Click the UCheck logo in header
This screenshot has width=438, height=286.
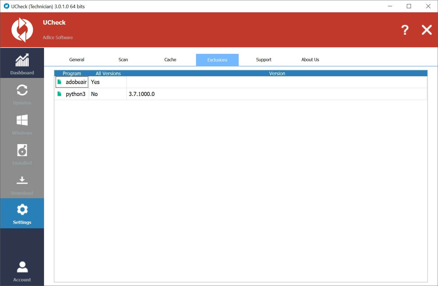[x=22, y=30]
